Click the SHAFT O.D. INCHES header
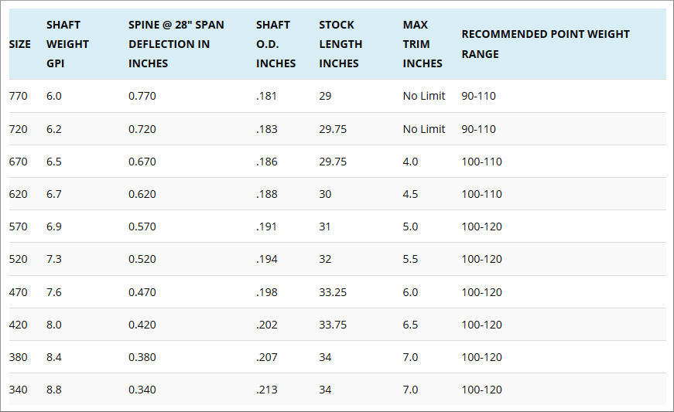 tap(276, 44)
